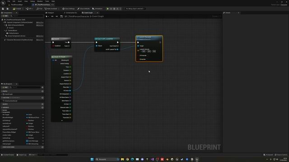
Task: Switch to the ThirdPersonMap tab
Action: [17, 4]
